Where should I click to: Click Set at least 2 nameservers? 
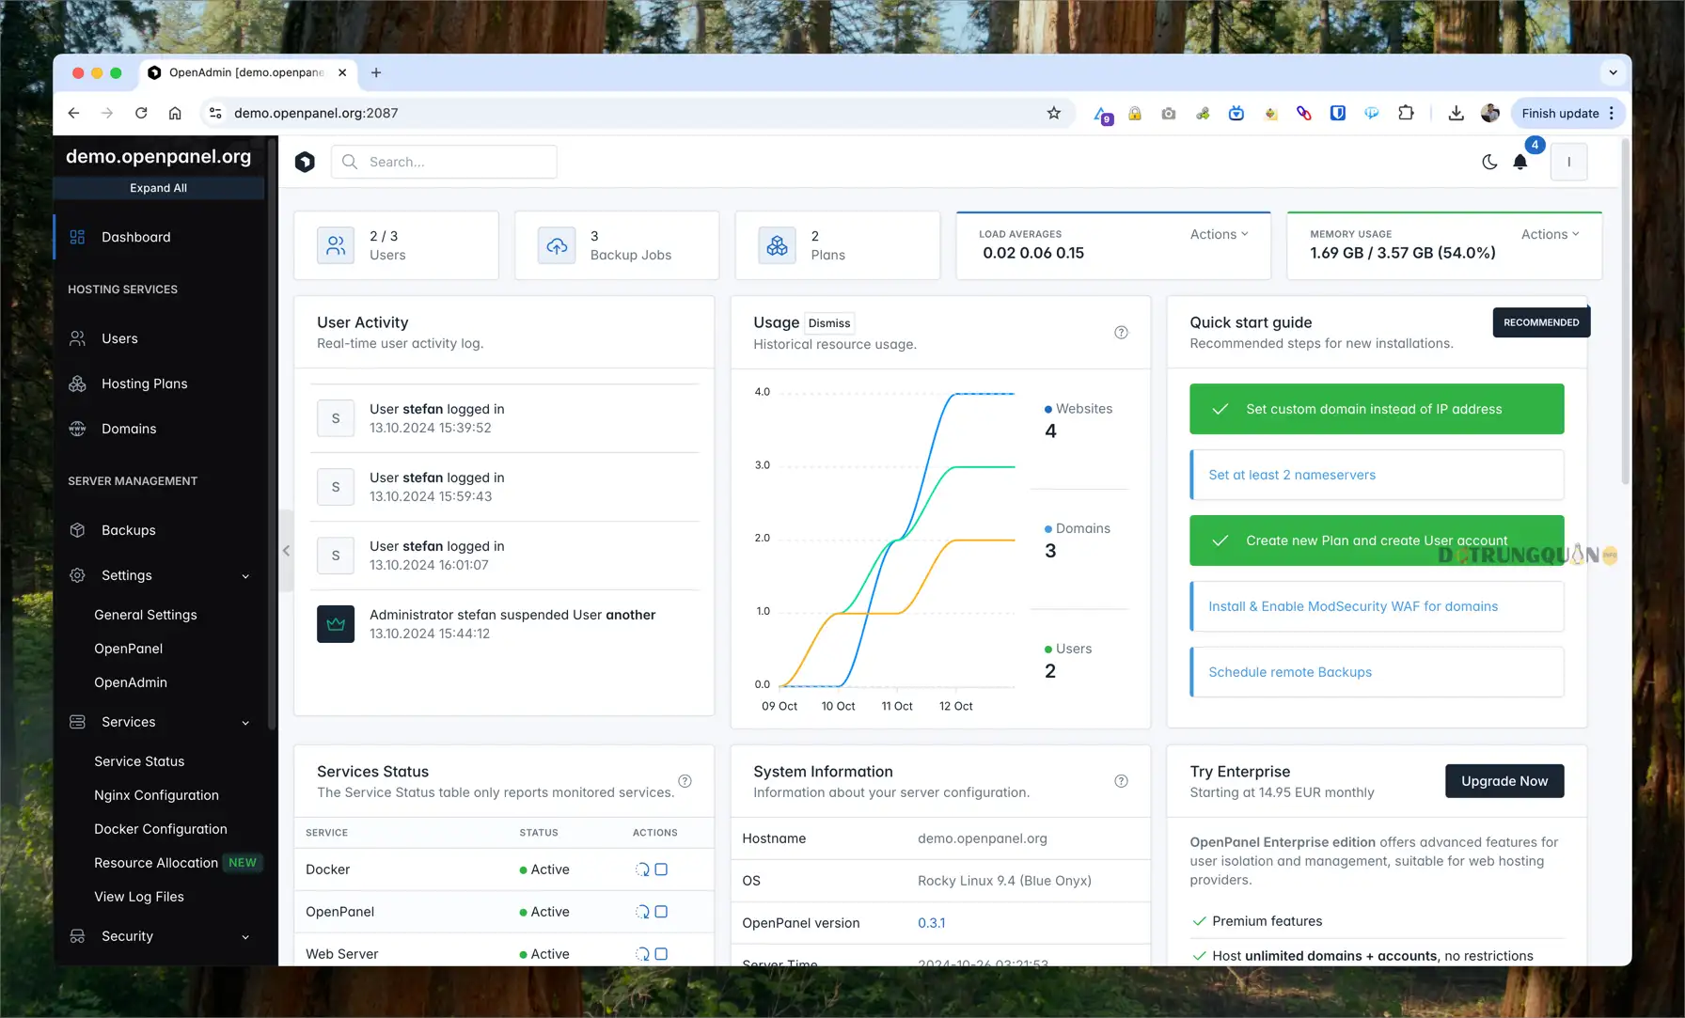click(1377, 475)
